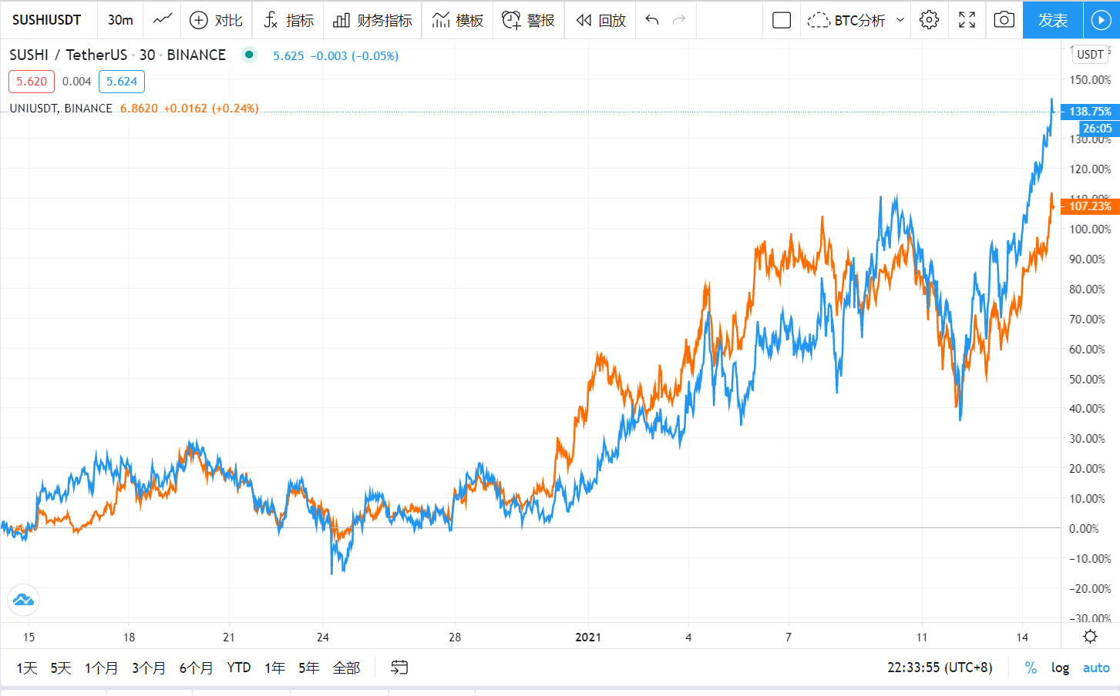Screen dimensions: 1120x696
Task: Click the undo arrow icon
Action: tap(651, 21)
